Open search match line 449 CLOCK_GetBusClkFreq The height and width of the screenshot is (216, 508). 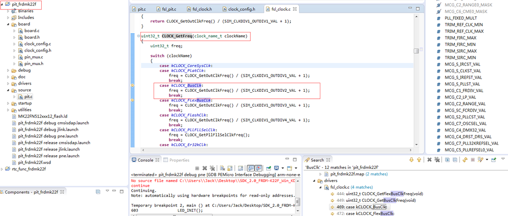point(375,200)
